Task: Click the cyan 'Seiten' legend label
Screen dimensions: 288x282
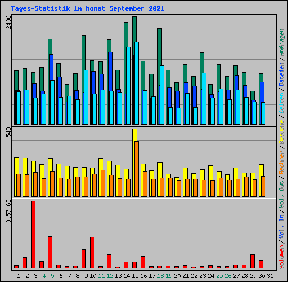Action: point(281,103)
